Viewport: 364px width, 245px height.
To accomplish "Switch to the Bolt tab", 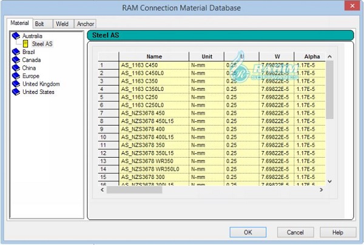I will tap(39, 24).
